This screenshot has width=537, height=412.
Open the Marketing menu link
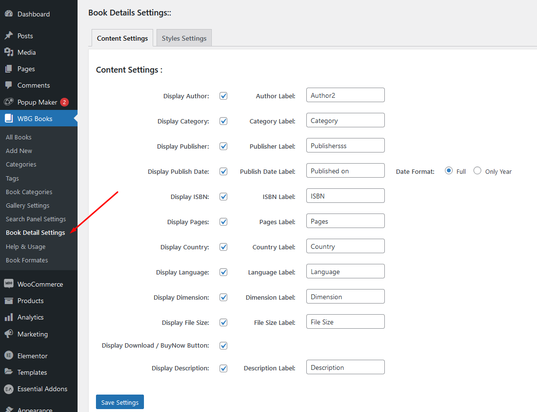pos(32,334)
